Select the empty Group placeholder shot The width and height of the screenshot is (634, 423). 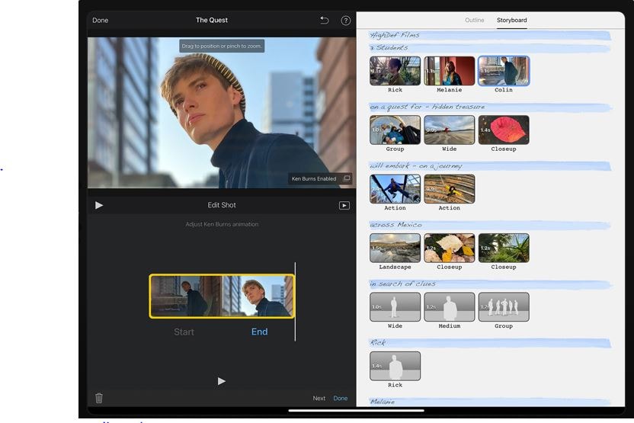[504, 307]
